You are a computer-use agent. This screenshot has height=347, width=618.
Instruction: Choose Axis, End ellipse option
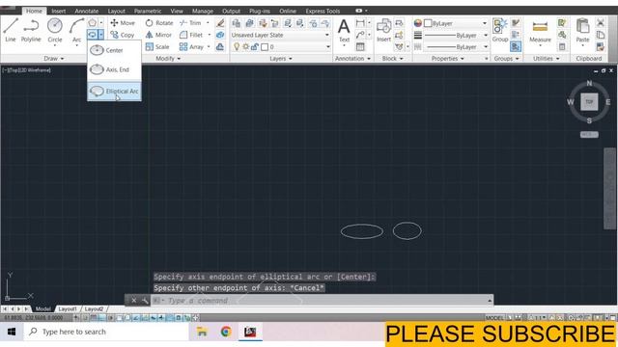(x=114, y=69)
